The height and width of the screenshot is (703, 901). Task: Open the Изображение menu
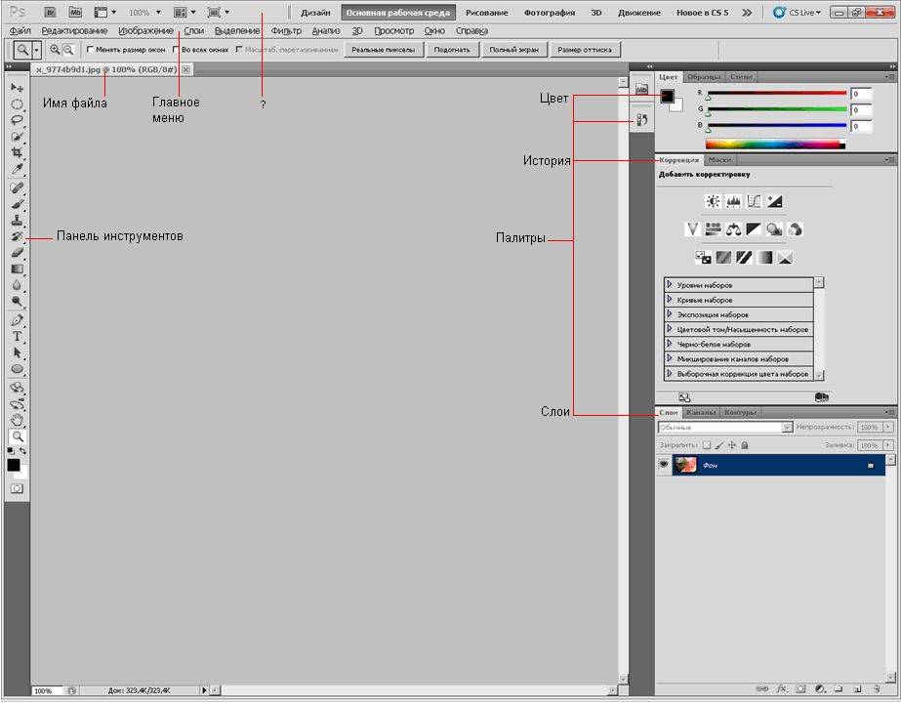pos(145,30)
